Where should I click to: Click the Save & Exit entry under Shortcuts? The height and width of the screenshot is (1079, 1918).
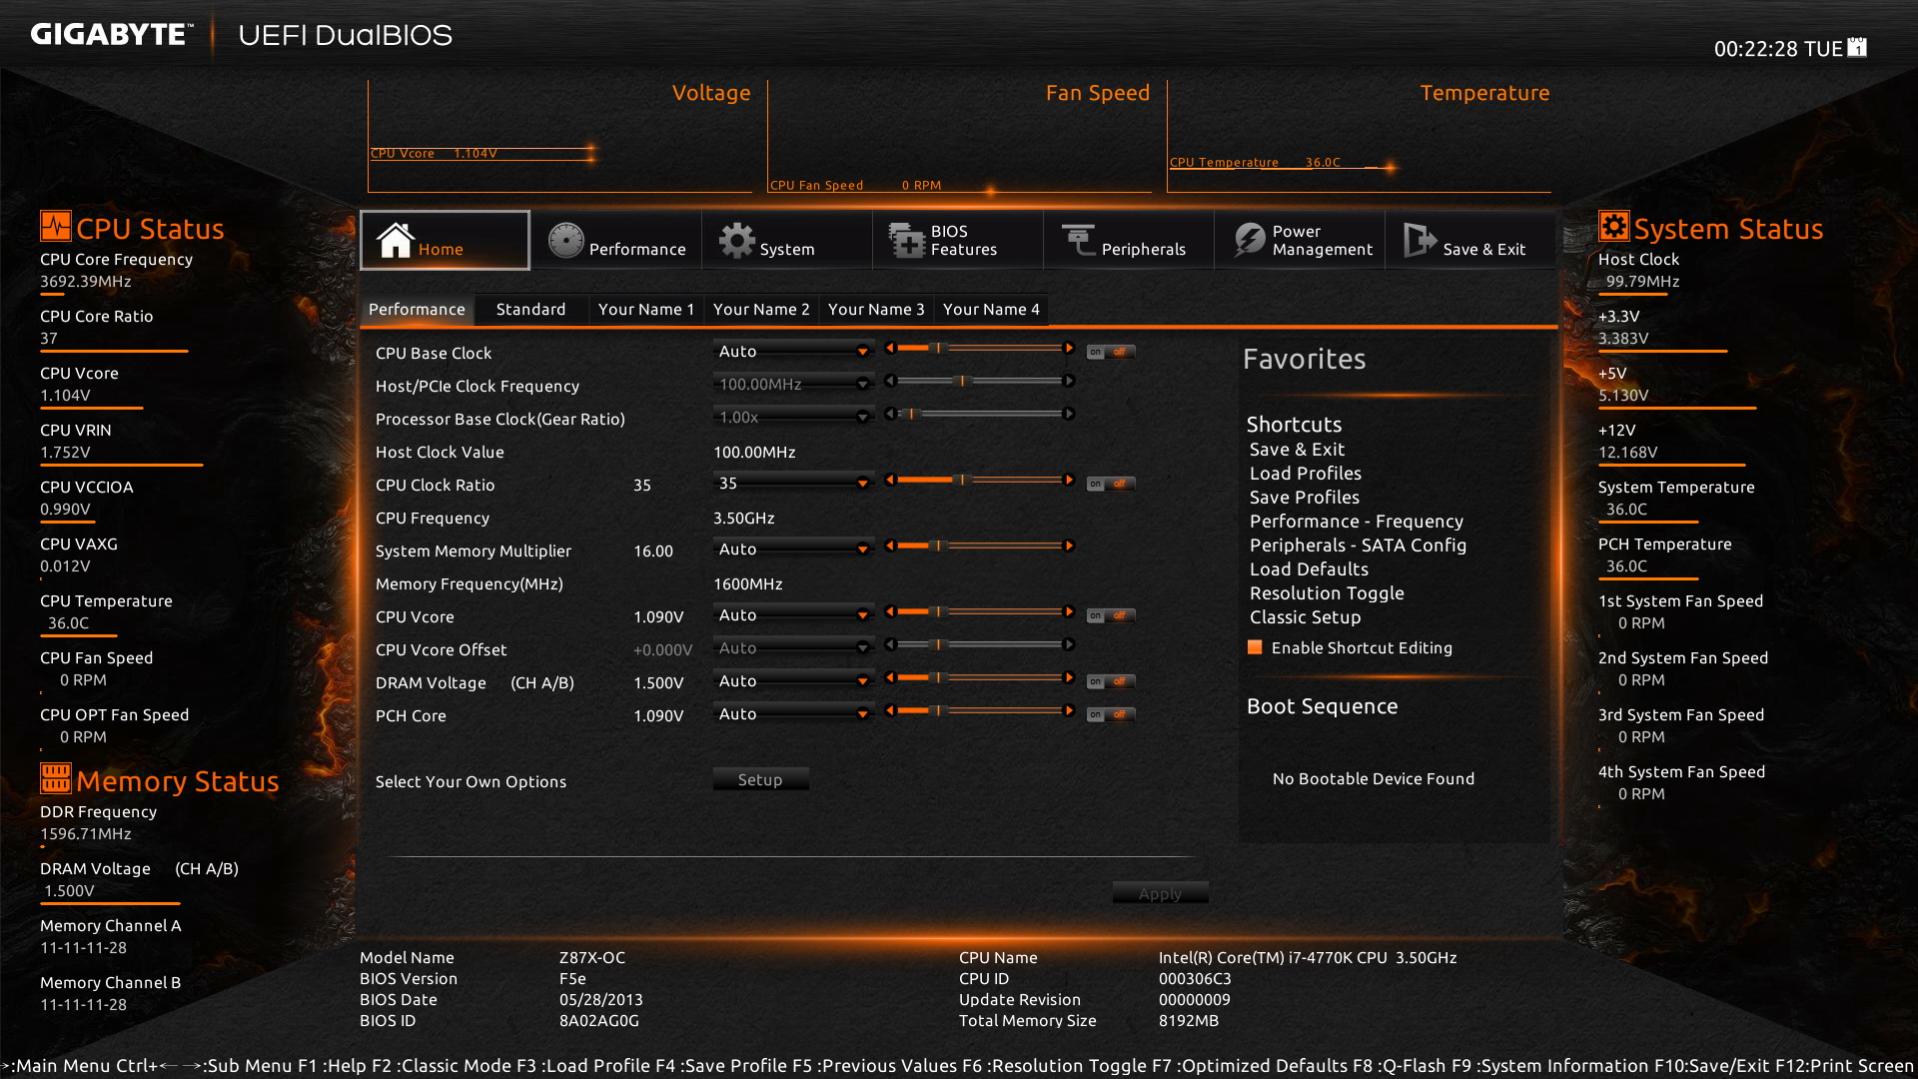click(x=1297, y=449)
